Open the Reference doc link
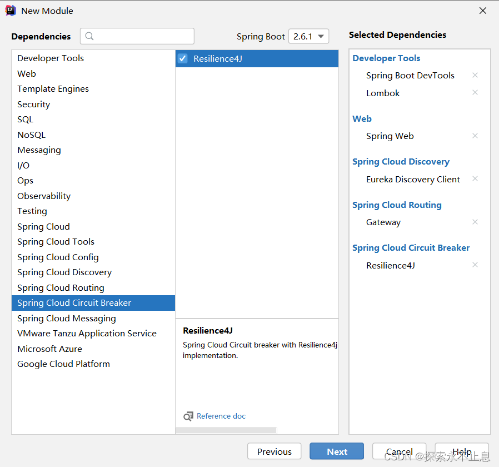 tap(221, 416)
